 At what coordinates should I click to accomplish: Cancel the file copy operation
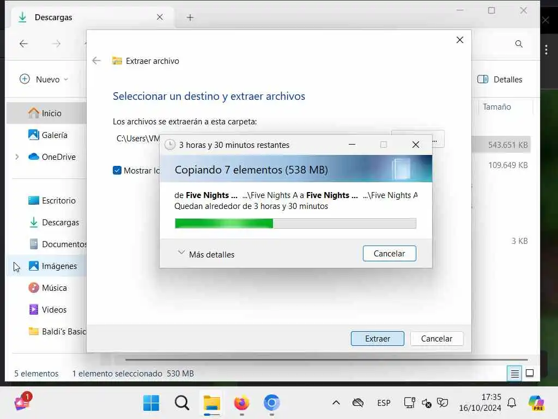pos(389,253)
